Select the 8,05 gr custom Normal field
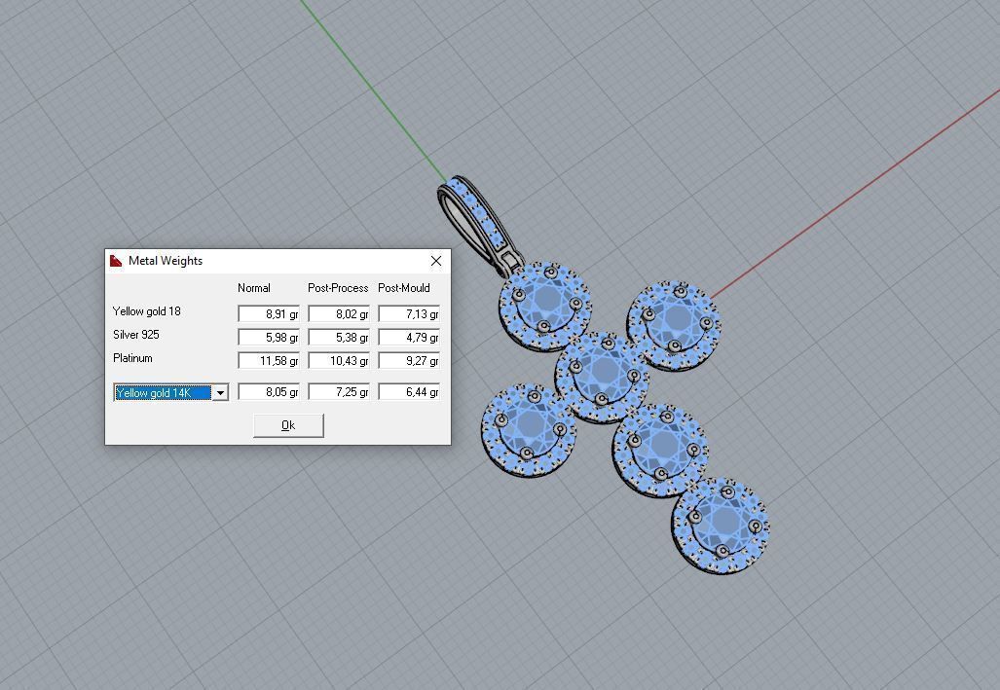Viewport: 1000px width, 690px height. click(269, 391)
